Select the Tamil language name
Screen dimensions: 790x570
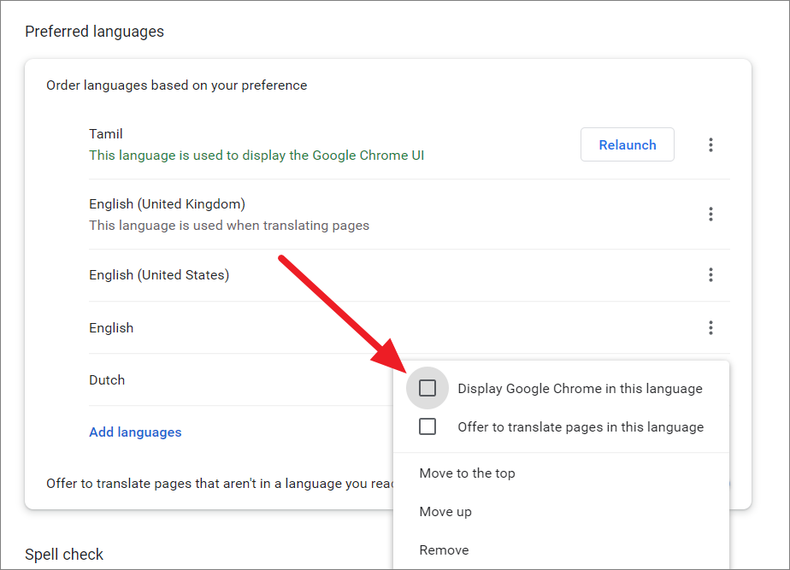click(106, 134)
